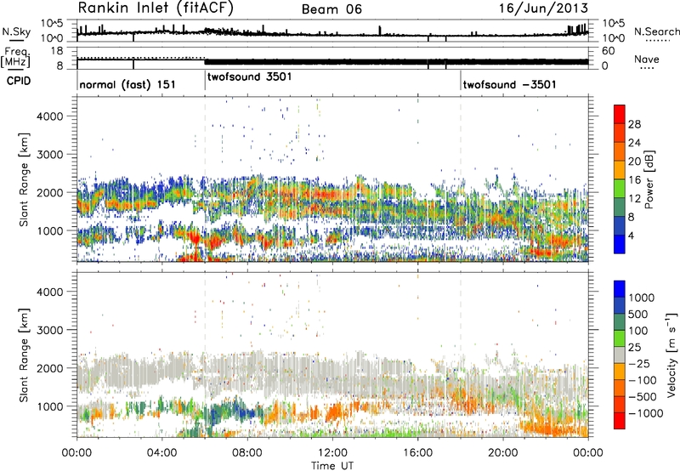
Task: Click the Velocity colorbar's blue top segment
Action: pos(620,289)
